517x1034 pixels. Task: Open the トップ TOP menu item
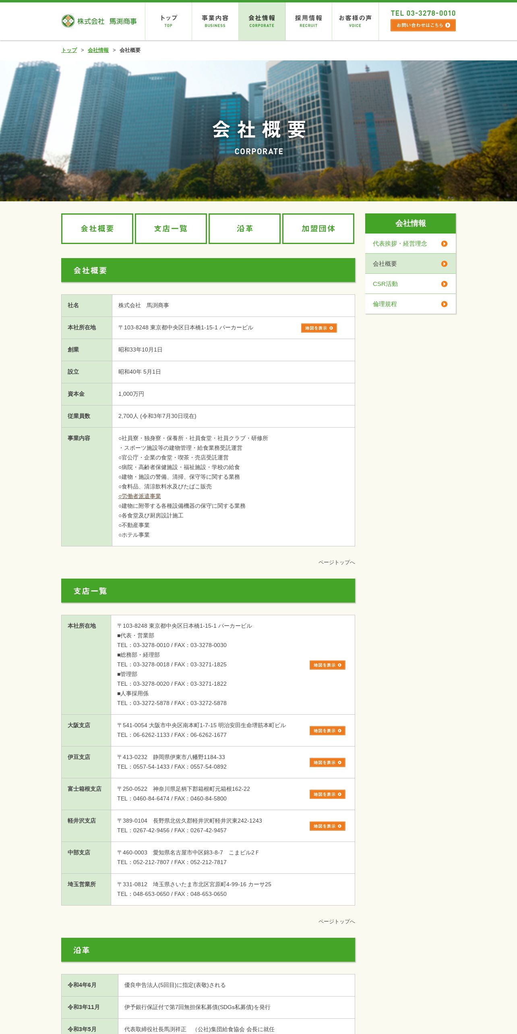tap(168, 21)
